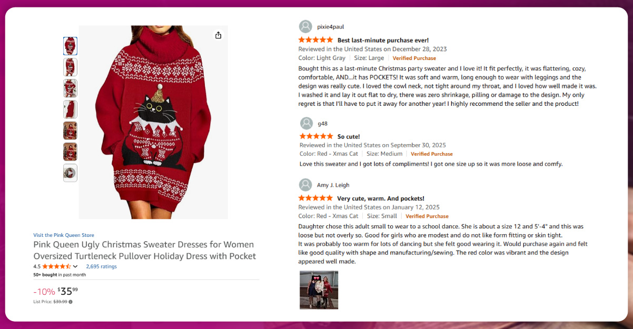Expand the rating breakdown chevron
The image size is (633, 329).
coord(75,266)
